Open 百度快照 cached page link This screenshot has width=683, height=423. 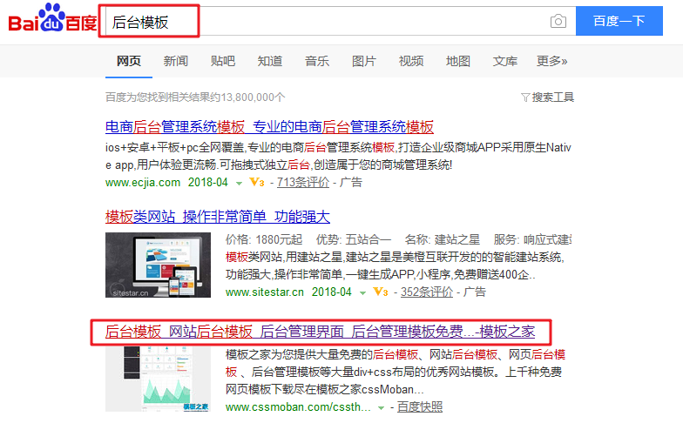coord(420,407)
